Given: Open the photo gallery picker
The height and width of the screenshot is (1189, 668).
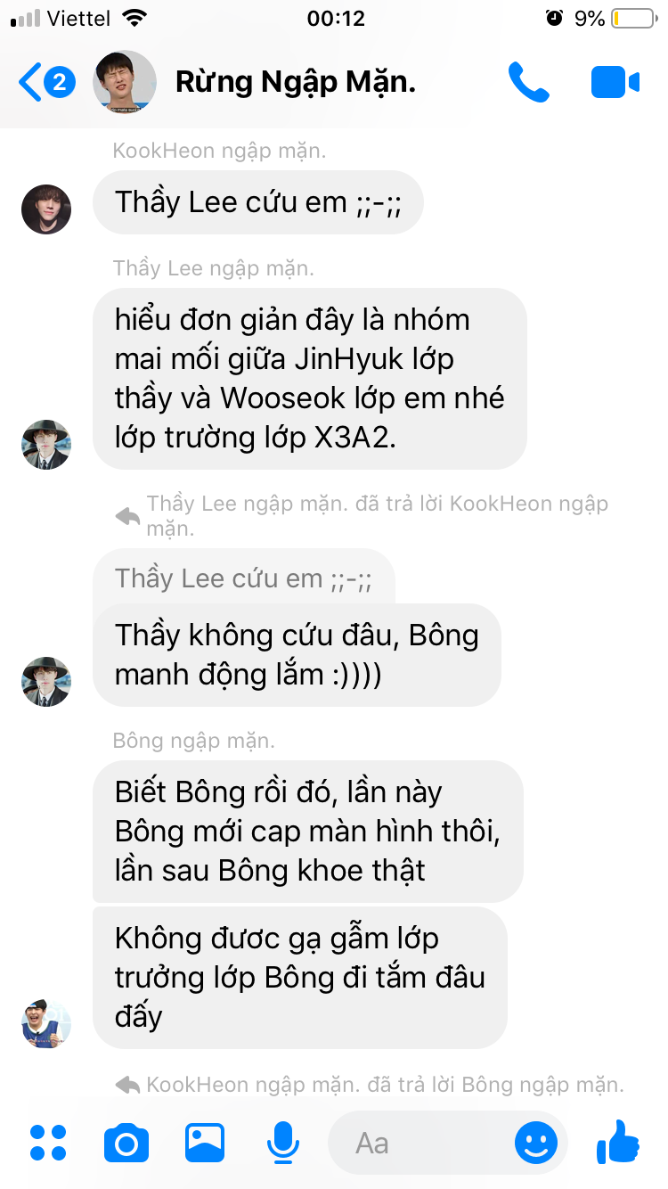Looking at the screenshot, I should click(205, 1143).
